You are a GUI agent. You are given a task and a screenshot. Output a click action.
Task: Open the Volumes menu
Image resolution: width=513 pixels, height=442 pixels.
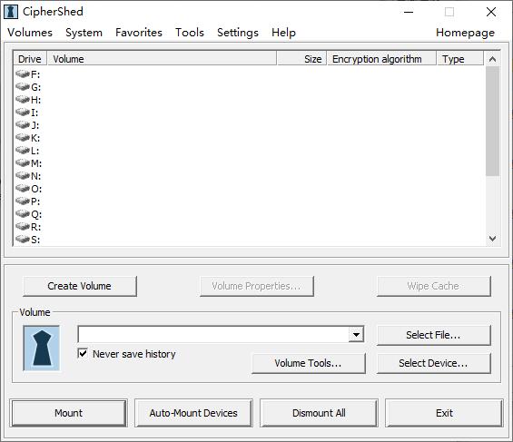tap(30, 33)
